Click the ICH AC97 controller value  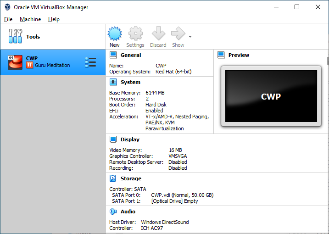(x=152, y=228)
